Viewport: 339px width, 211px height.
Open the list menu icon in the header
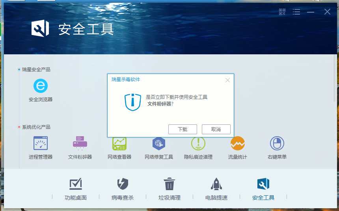(296, 12)
